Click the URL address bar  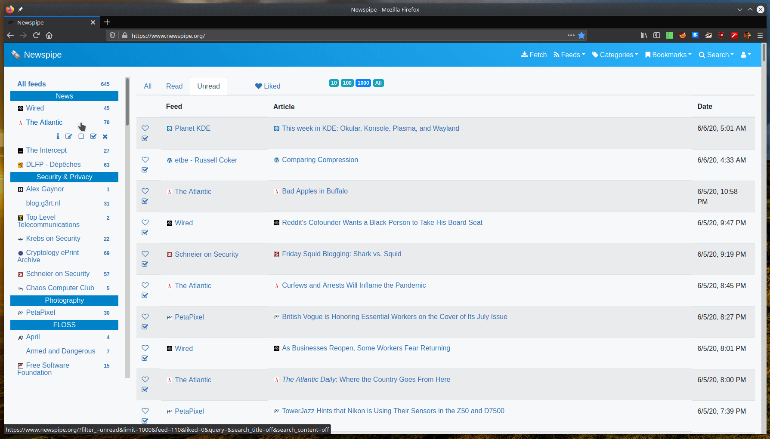[346, 36]
